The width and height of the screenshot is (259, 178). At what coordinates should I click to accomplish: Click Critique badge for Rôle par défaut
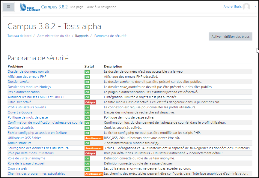point(90,153)
